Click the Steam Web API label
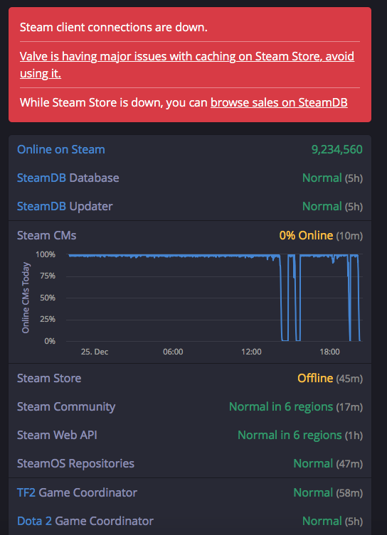The image size is (387, 535). coord(57,435)
